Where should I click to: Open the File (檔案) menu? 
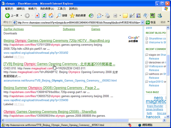point(9,9)
